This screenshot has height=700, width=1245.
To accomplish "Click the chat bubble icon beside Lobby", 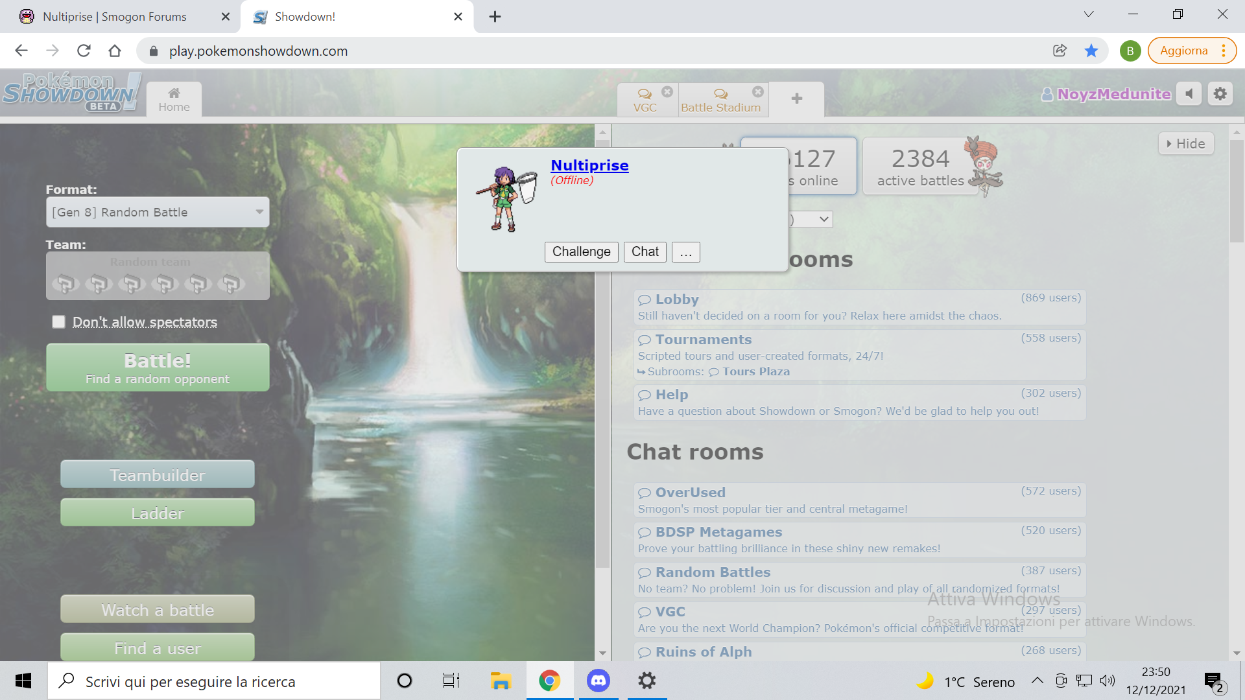I will tap(645, 299).
